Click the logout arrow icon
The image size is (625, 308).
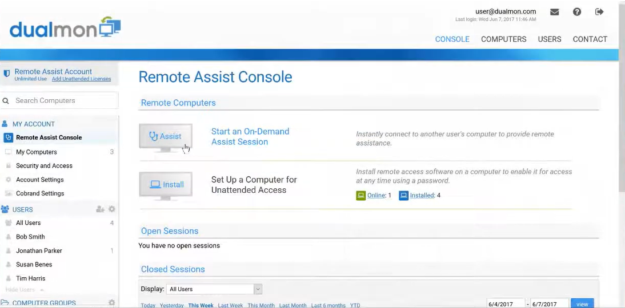[599, 12]
